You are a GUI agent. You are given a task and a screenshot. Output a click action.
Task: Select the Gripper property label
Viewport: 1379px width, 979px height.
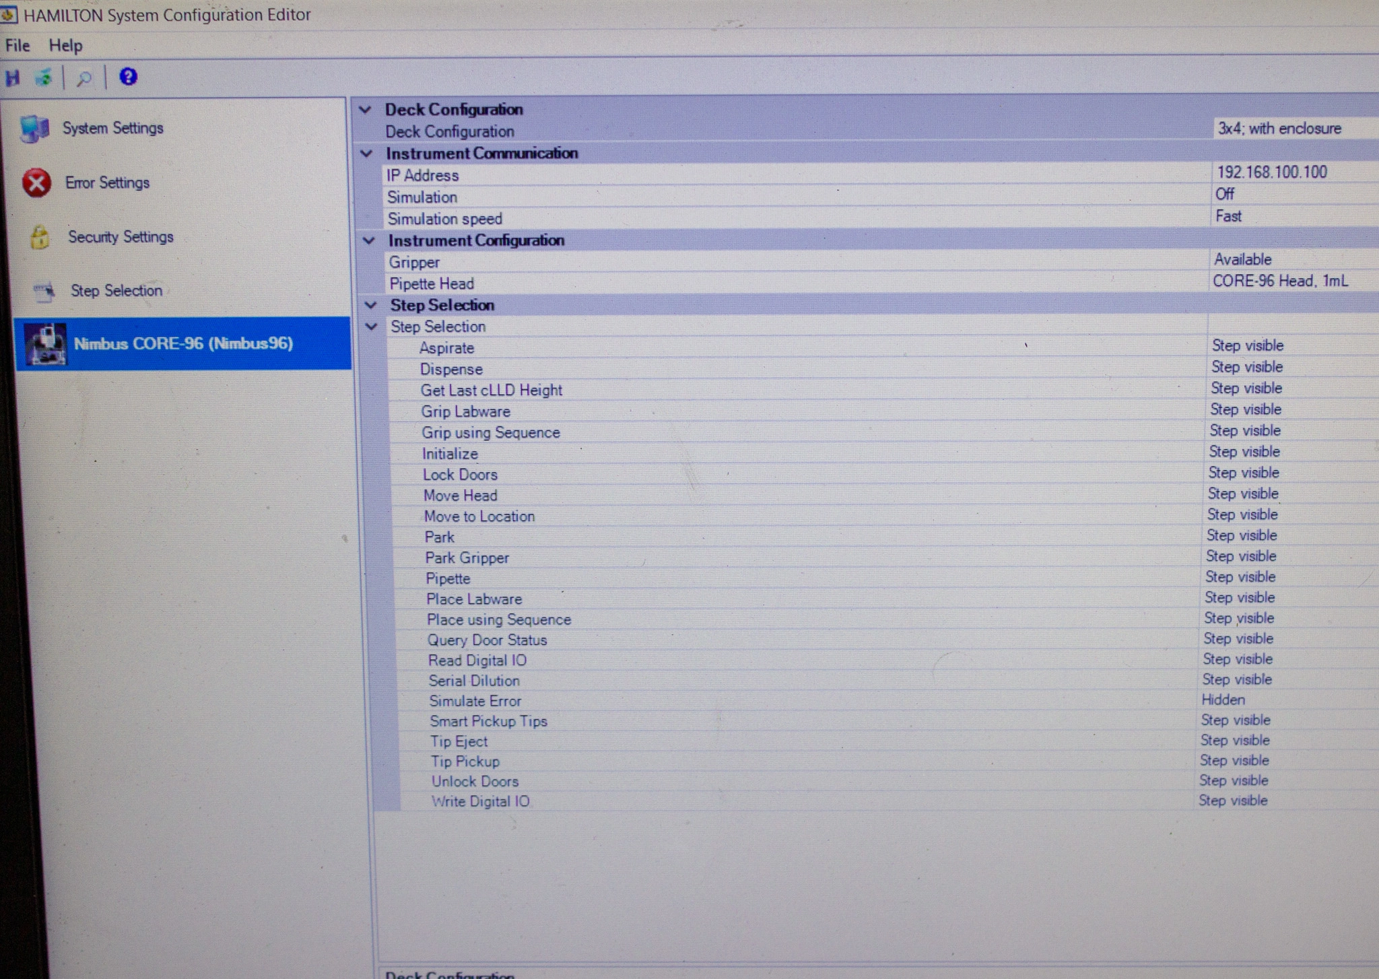coord(414,263)
